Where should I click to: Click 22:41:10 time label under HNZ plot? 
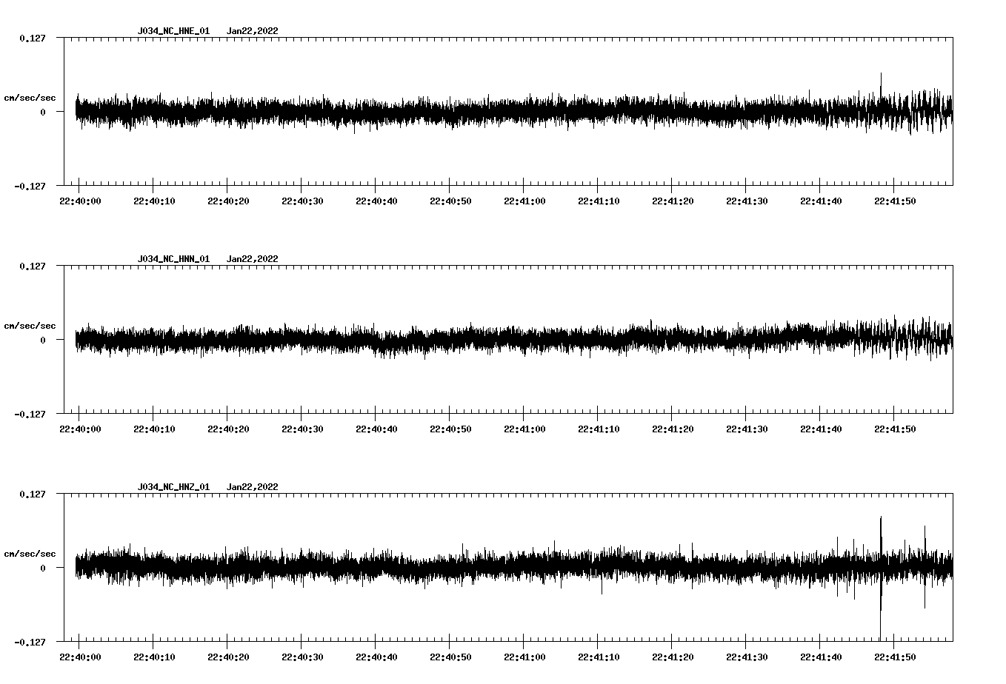pyautogui.click(x=599, y=657)
